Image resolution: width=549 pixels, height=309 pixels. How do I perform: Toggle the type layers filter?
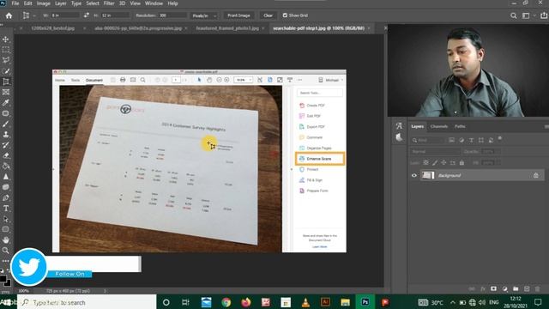coord(471,140)
